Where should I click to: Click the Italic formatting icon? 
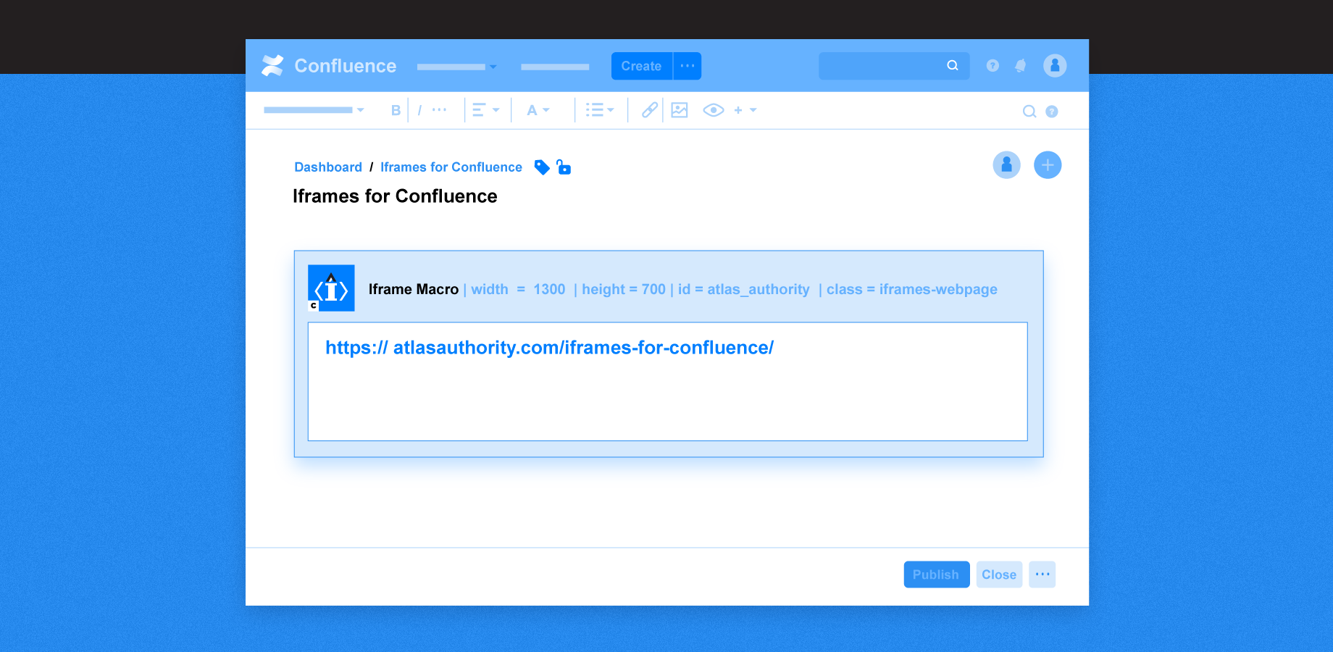(419, 110)
